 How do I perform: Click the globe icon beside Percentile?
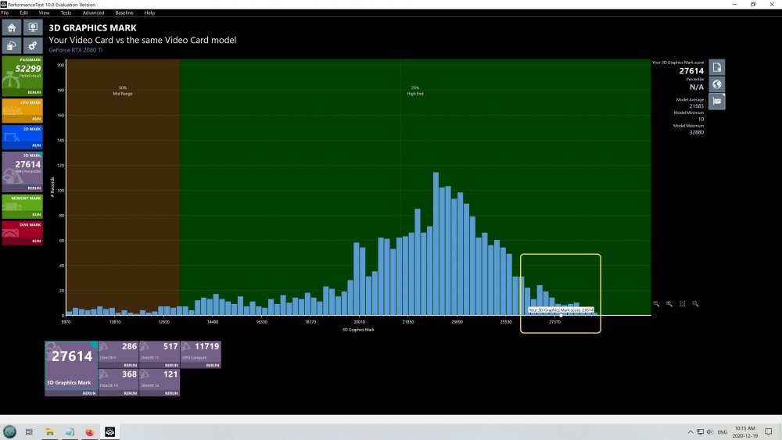coord(716,84)
